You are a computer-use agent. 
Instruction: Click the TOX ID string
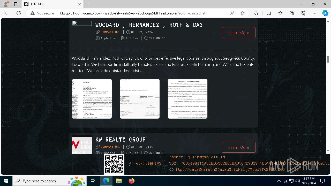(250, 163)
